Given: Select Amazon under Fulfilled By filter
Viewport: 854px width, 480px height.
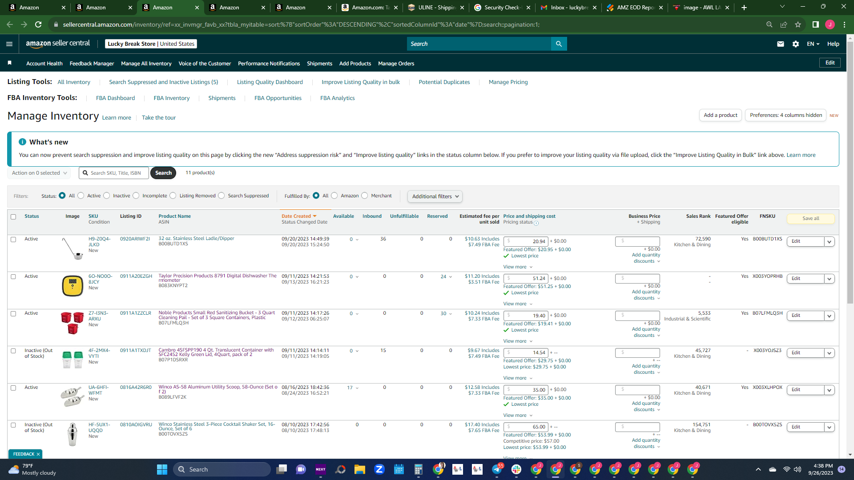Looking at the screenshot, I should coord(334,196).
